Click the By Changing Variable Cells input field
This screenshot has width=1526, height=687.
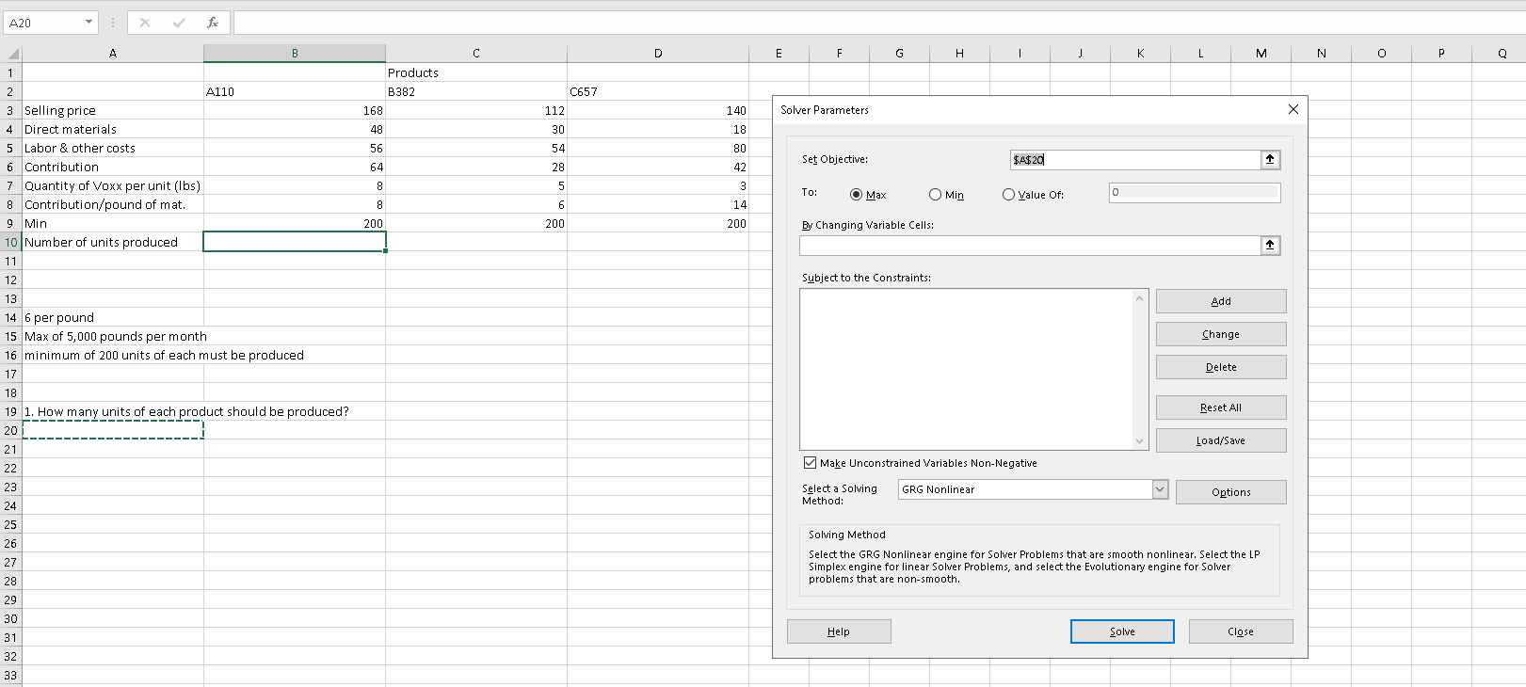[1031, 246]
